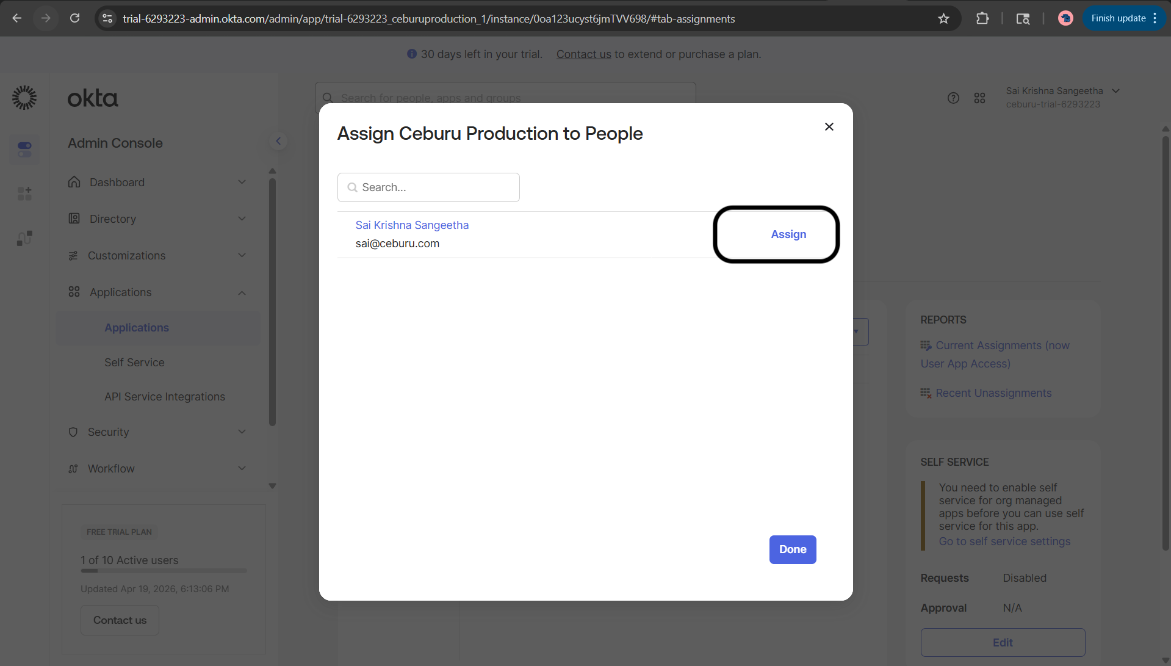Expand the Security menu chevron
Image resolution: width=1171 pixels, height=666 pixels.
[242, 432]
